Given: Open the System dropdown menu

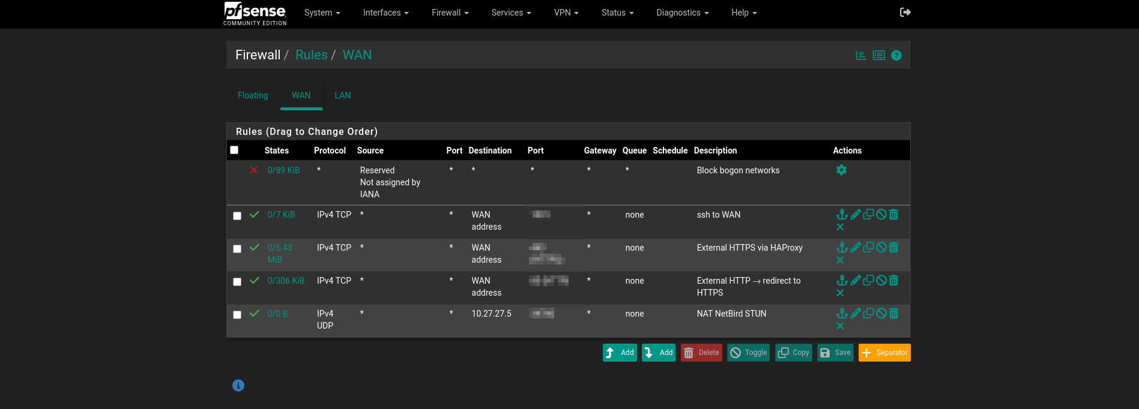Looking at the screenshot, I should coord(322,13).
